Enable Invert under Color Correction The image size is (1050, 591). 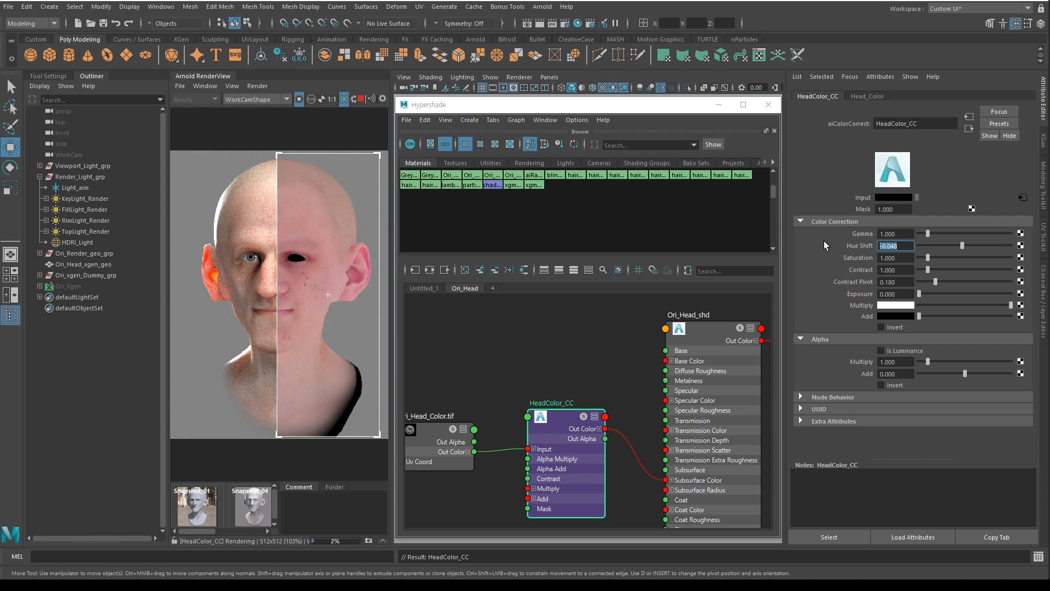coord(880,327)
